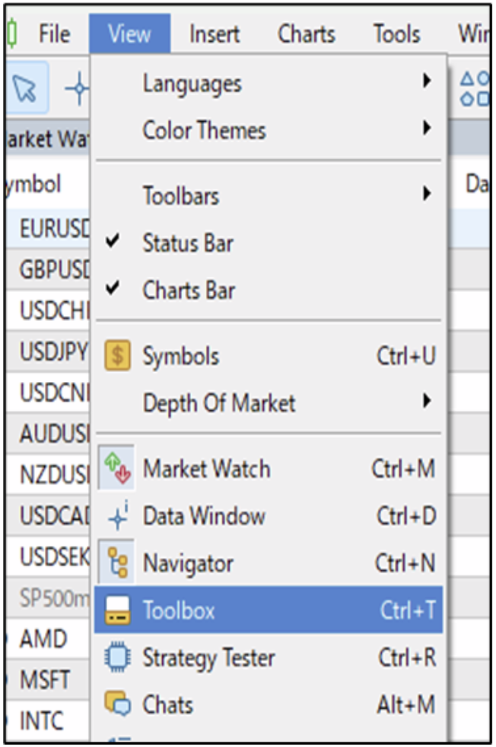
Task: Click the Data Window crosshair icon
Action: 117,517
